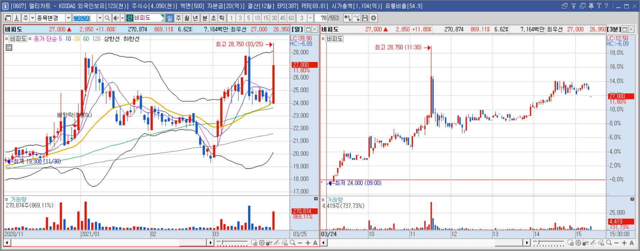This screenshot has height=251, width=640.
Task: Collapse the 3-minute chart volume panel
Action: click(632, 199)
